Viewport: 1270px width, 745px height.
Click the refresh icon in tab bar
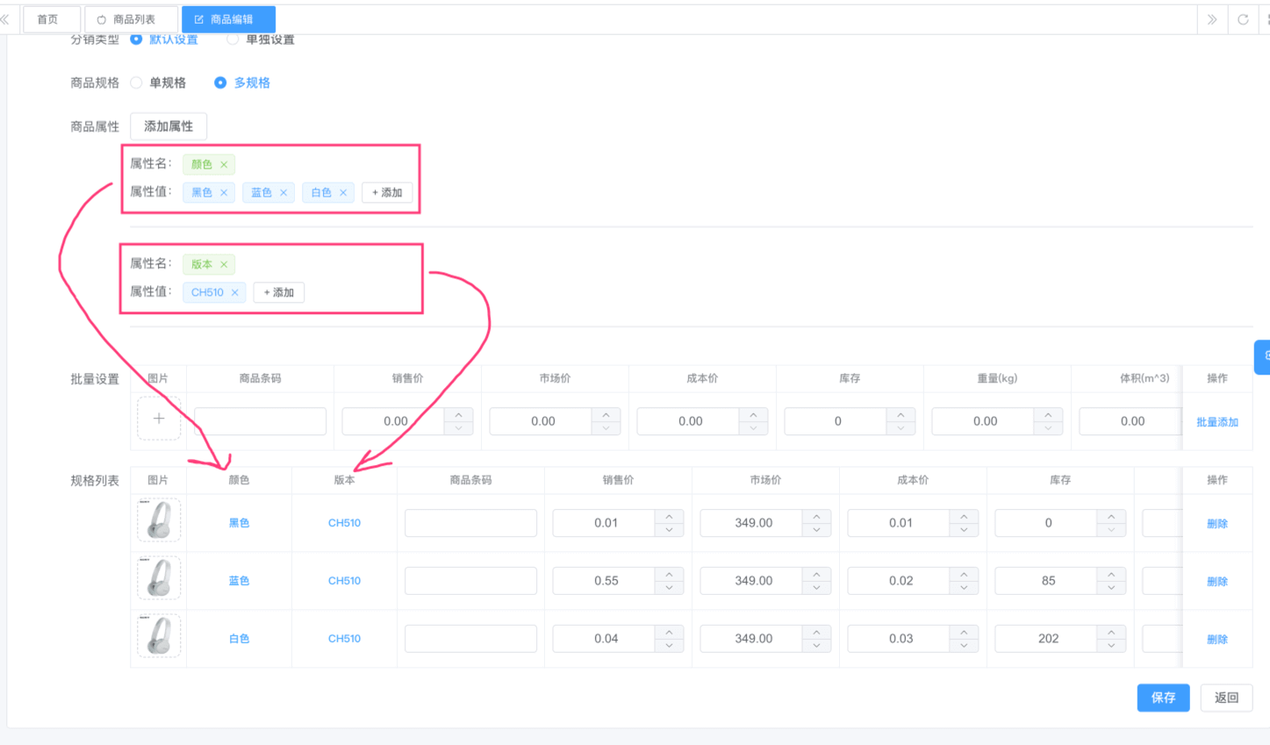coord(1243,19)
